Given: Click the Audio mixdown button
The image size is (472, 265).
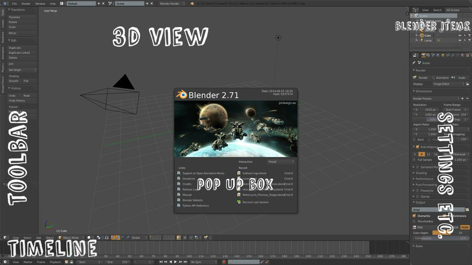Looking at the screenshot, I should [x=460, y=78].
